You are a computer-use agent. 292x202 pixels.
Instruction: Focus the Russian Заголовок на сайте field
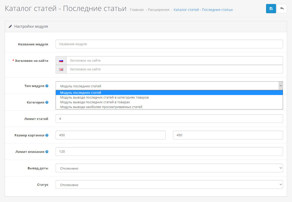pyautogui.click(x=175, y=61)
